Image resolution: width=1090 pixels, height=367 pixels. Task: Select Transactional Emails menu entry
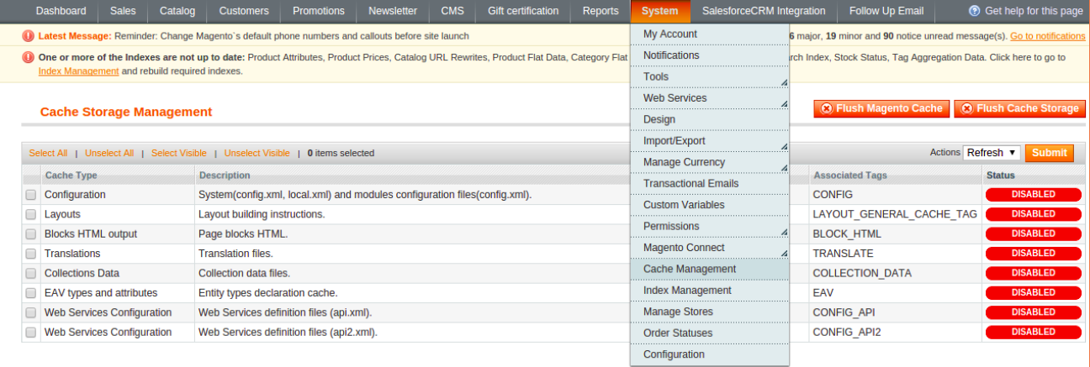710,183
